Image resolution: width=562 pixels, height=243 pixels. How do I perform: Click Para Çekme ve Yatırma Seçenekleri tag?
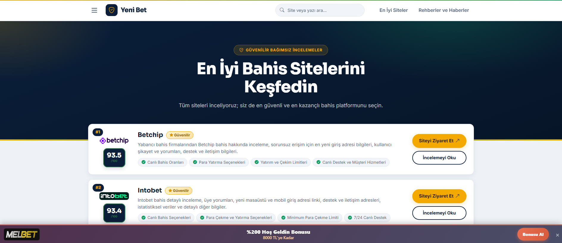[236, 218]
